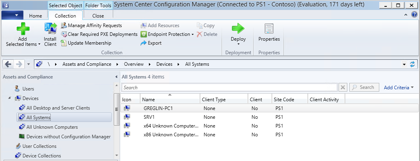Select the SRV1 device row

pos(270,117)
